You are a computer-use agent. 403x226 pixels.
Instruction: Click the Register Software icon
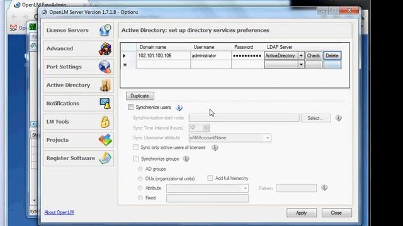(x=105, y=158)
